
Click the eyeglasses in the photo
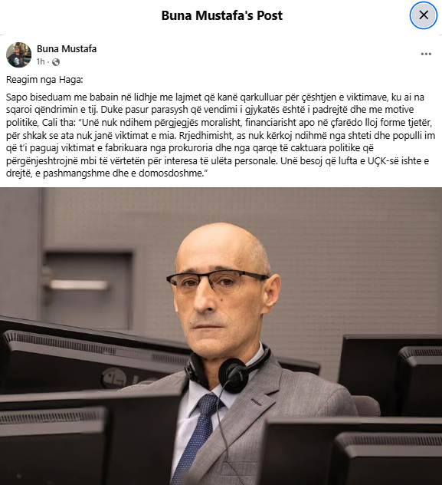216,282
